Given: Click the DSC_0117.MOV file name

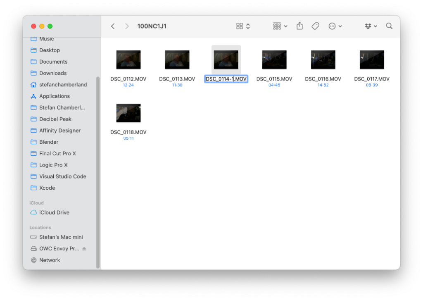Looking at the screenshot, I should [372, 79].
